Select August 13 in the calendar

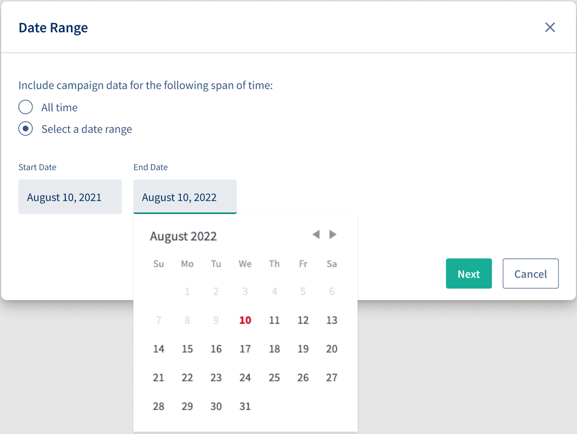[332, 320]
